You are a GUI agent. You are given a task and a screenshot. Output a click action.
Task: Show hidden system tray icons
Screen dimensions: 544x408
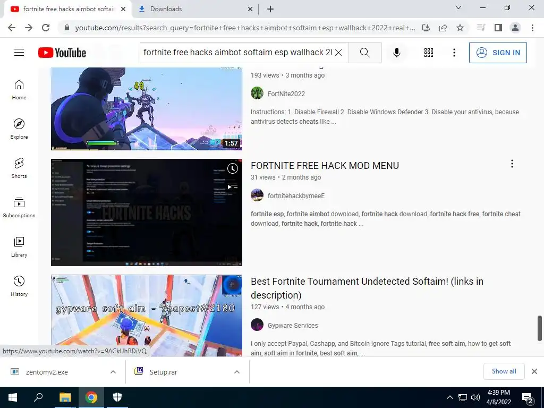pos(449,397)
